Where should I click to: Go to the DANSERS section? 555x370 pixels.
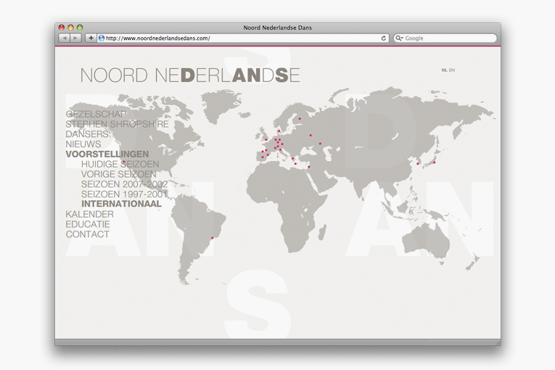(x=87, y=134)
